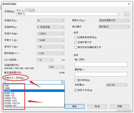Choose the 4092M - FAT list entry
Viewport: 134px width, 113px height.
click(x=34, y=98)
